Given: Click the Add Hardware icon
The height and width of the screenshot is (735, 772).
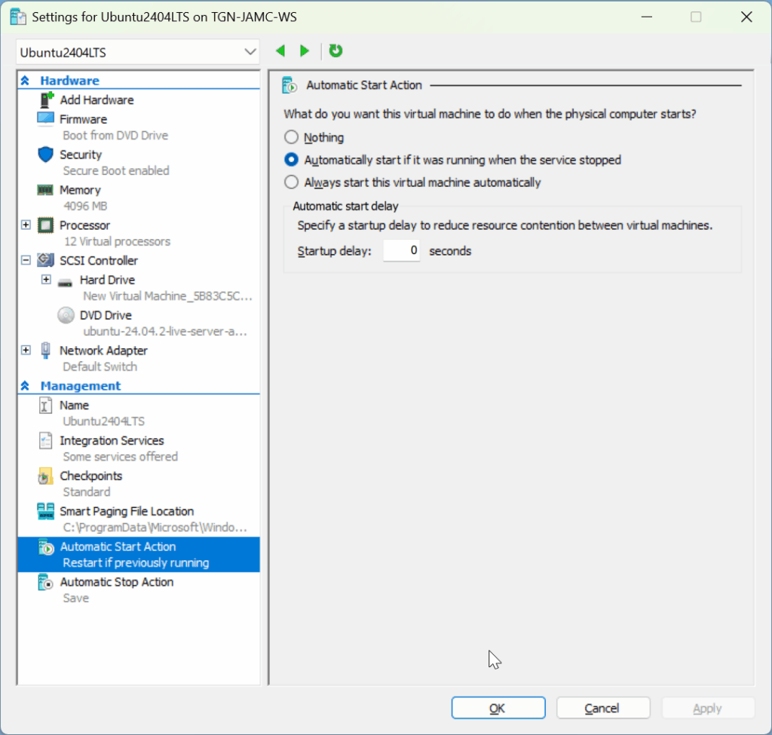Looking at the screenshot, I should (46, 100).
